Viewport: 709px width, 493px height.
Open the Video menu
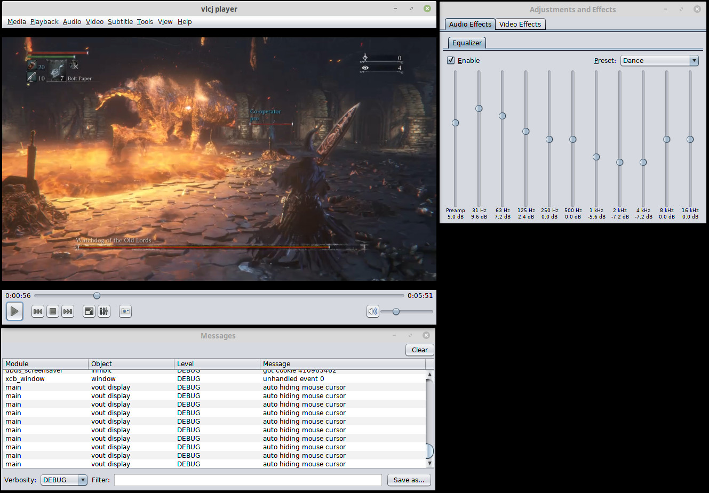(94, 22)
